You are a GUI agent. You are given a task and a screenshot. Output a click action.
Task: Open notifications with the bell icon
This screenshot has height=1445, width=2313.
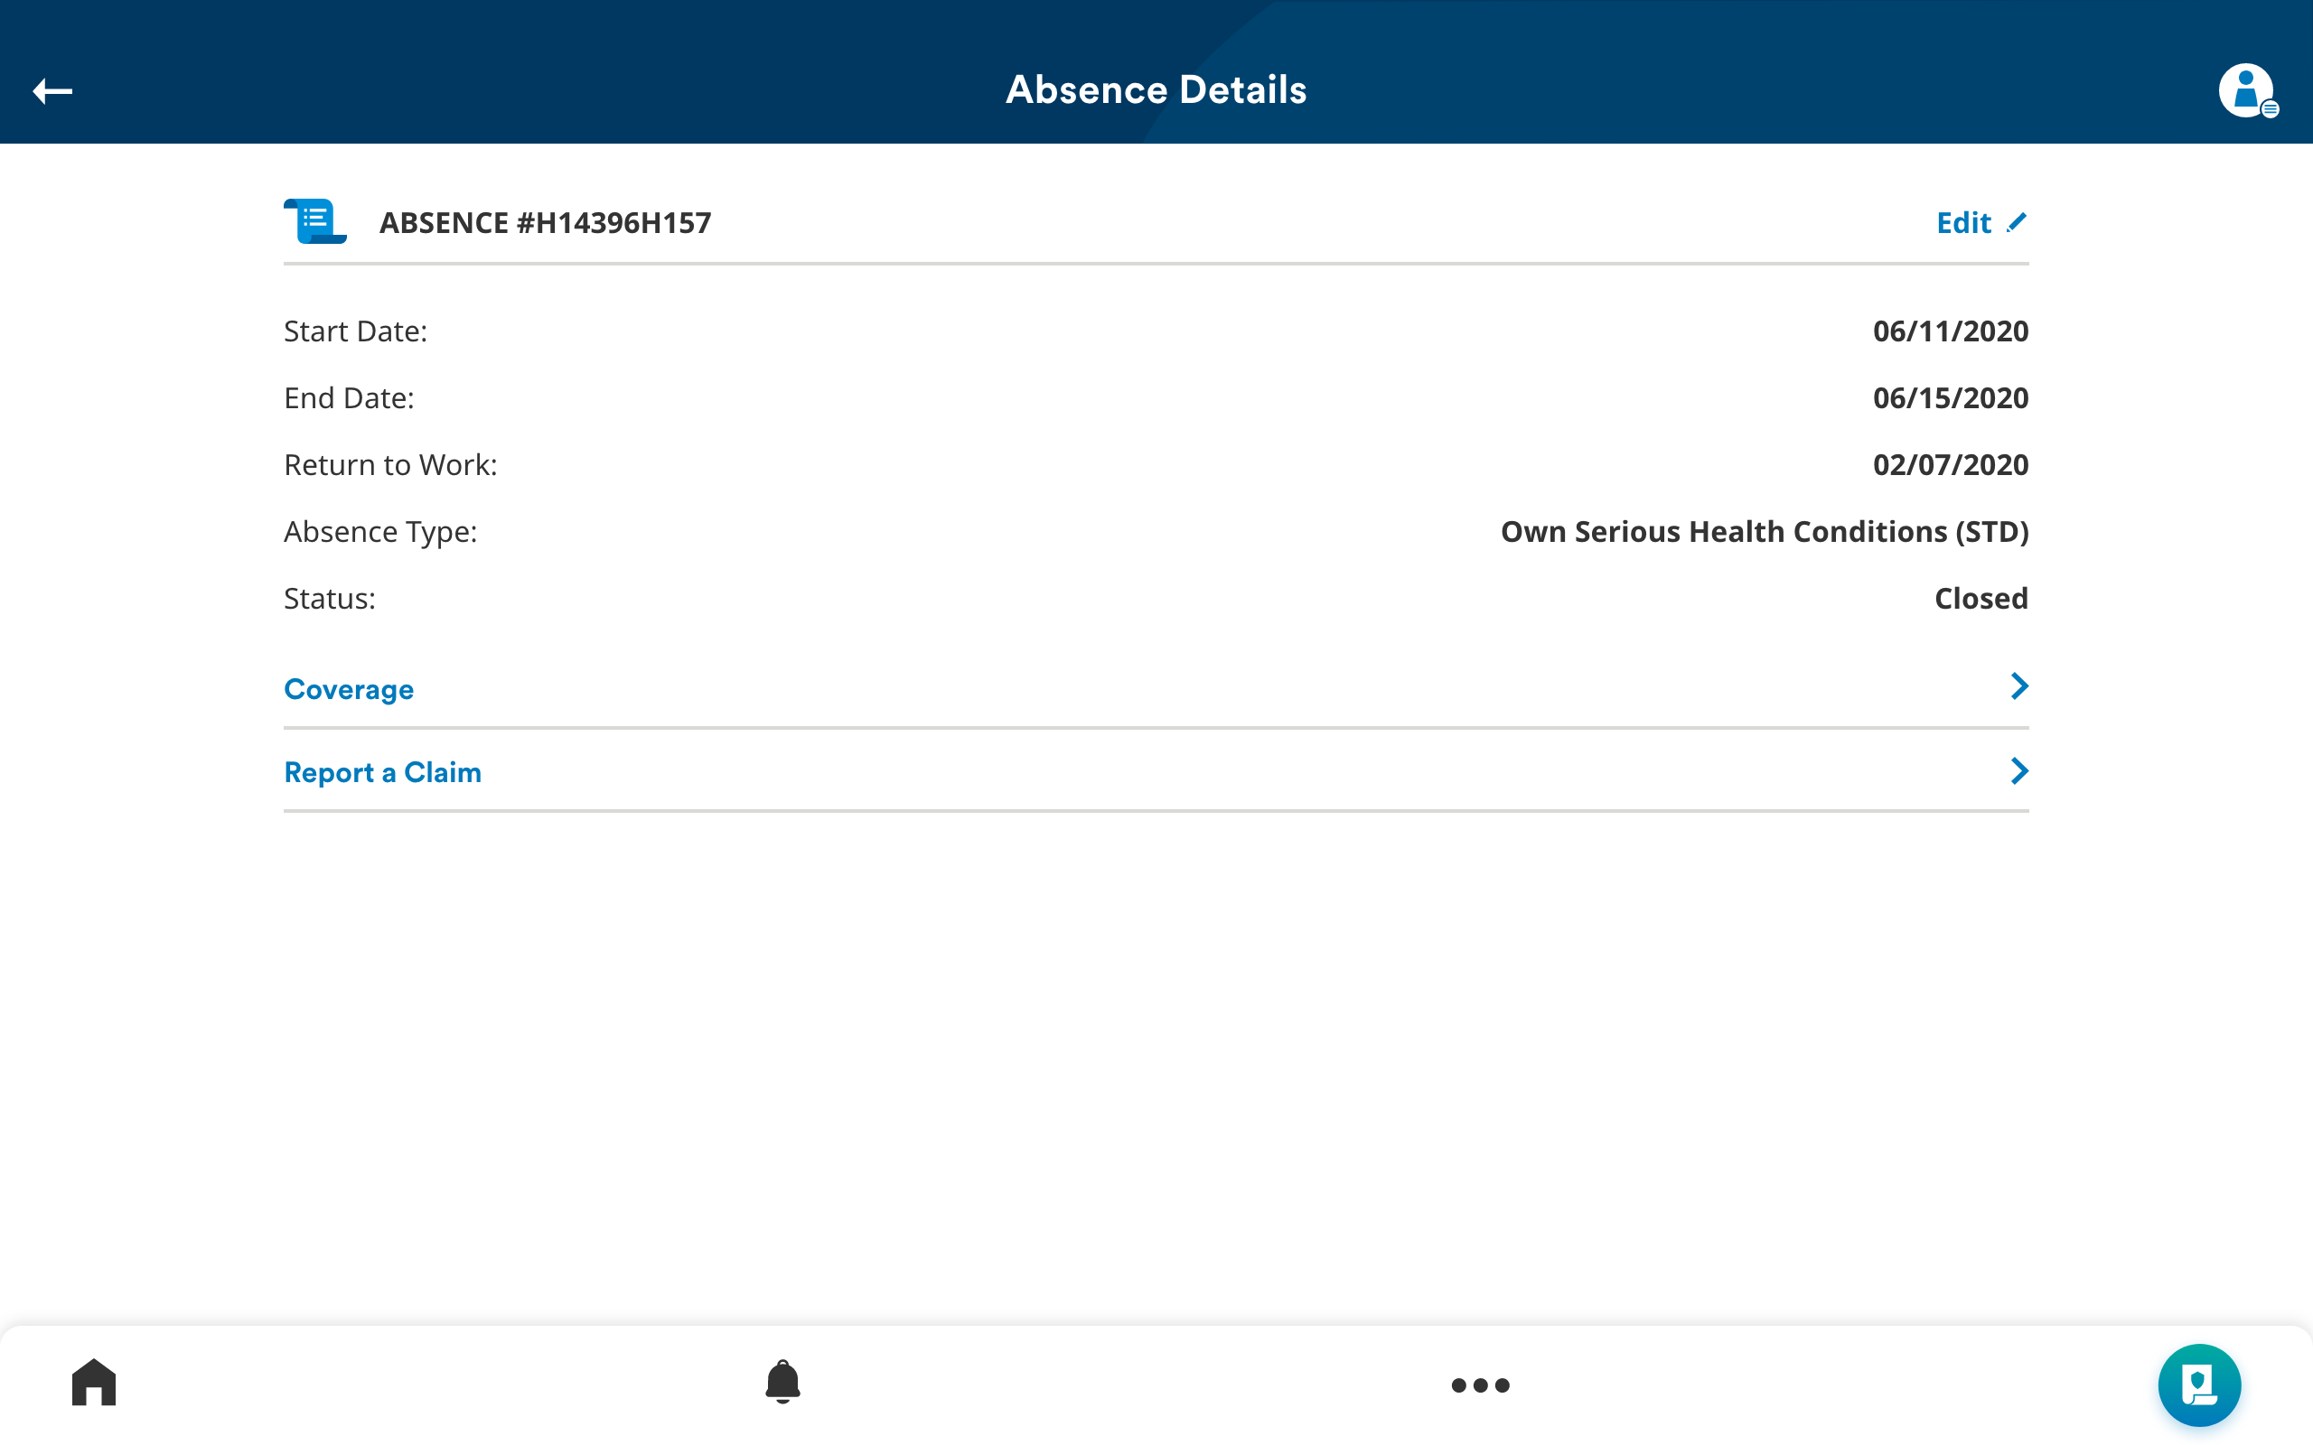(782, 1382)
